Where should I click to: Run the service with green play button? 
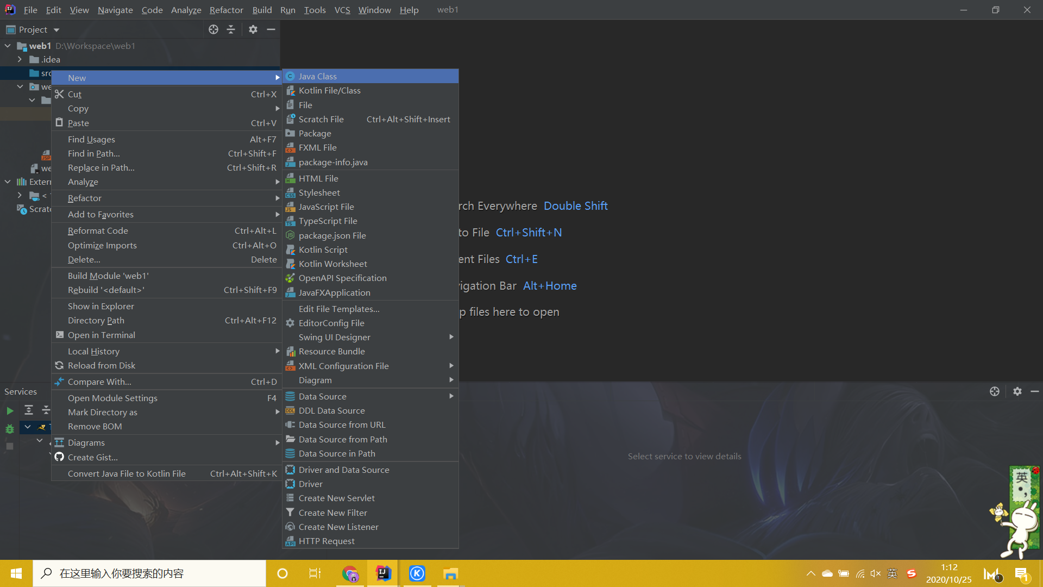[10, 411]
